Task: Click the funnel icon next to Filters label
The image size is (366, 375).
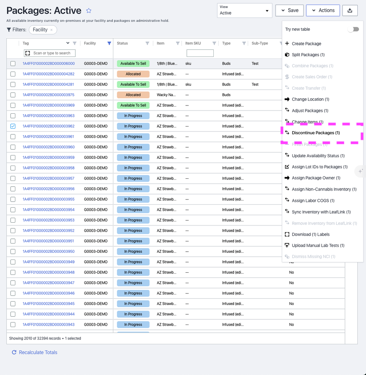Action: pyautogui.click(x=9, y=30)
